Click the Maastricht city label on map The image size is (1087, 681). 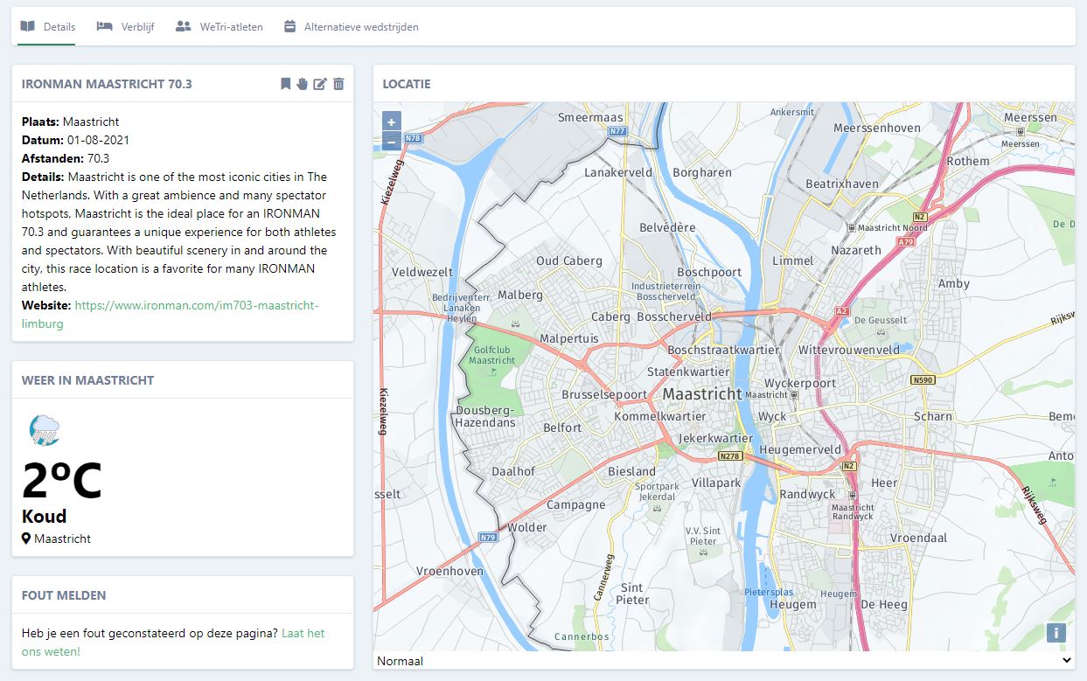701,394
